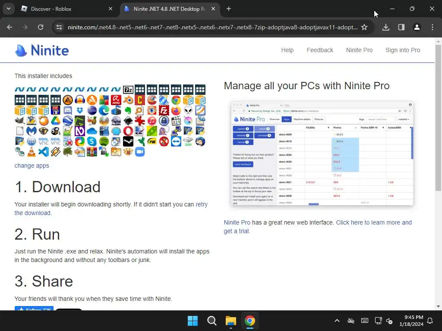This screenshot has width=442, height=331.
Task: Click the change apps link
Action: (x=32, y=165)
